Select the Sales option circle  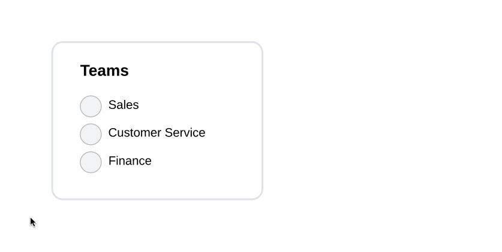91,106
